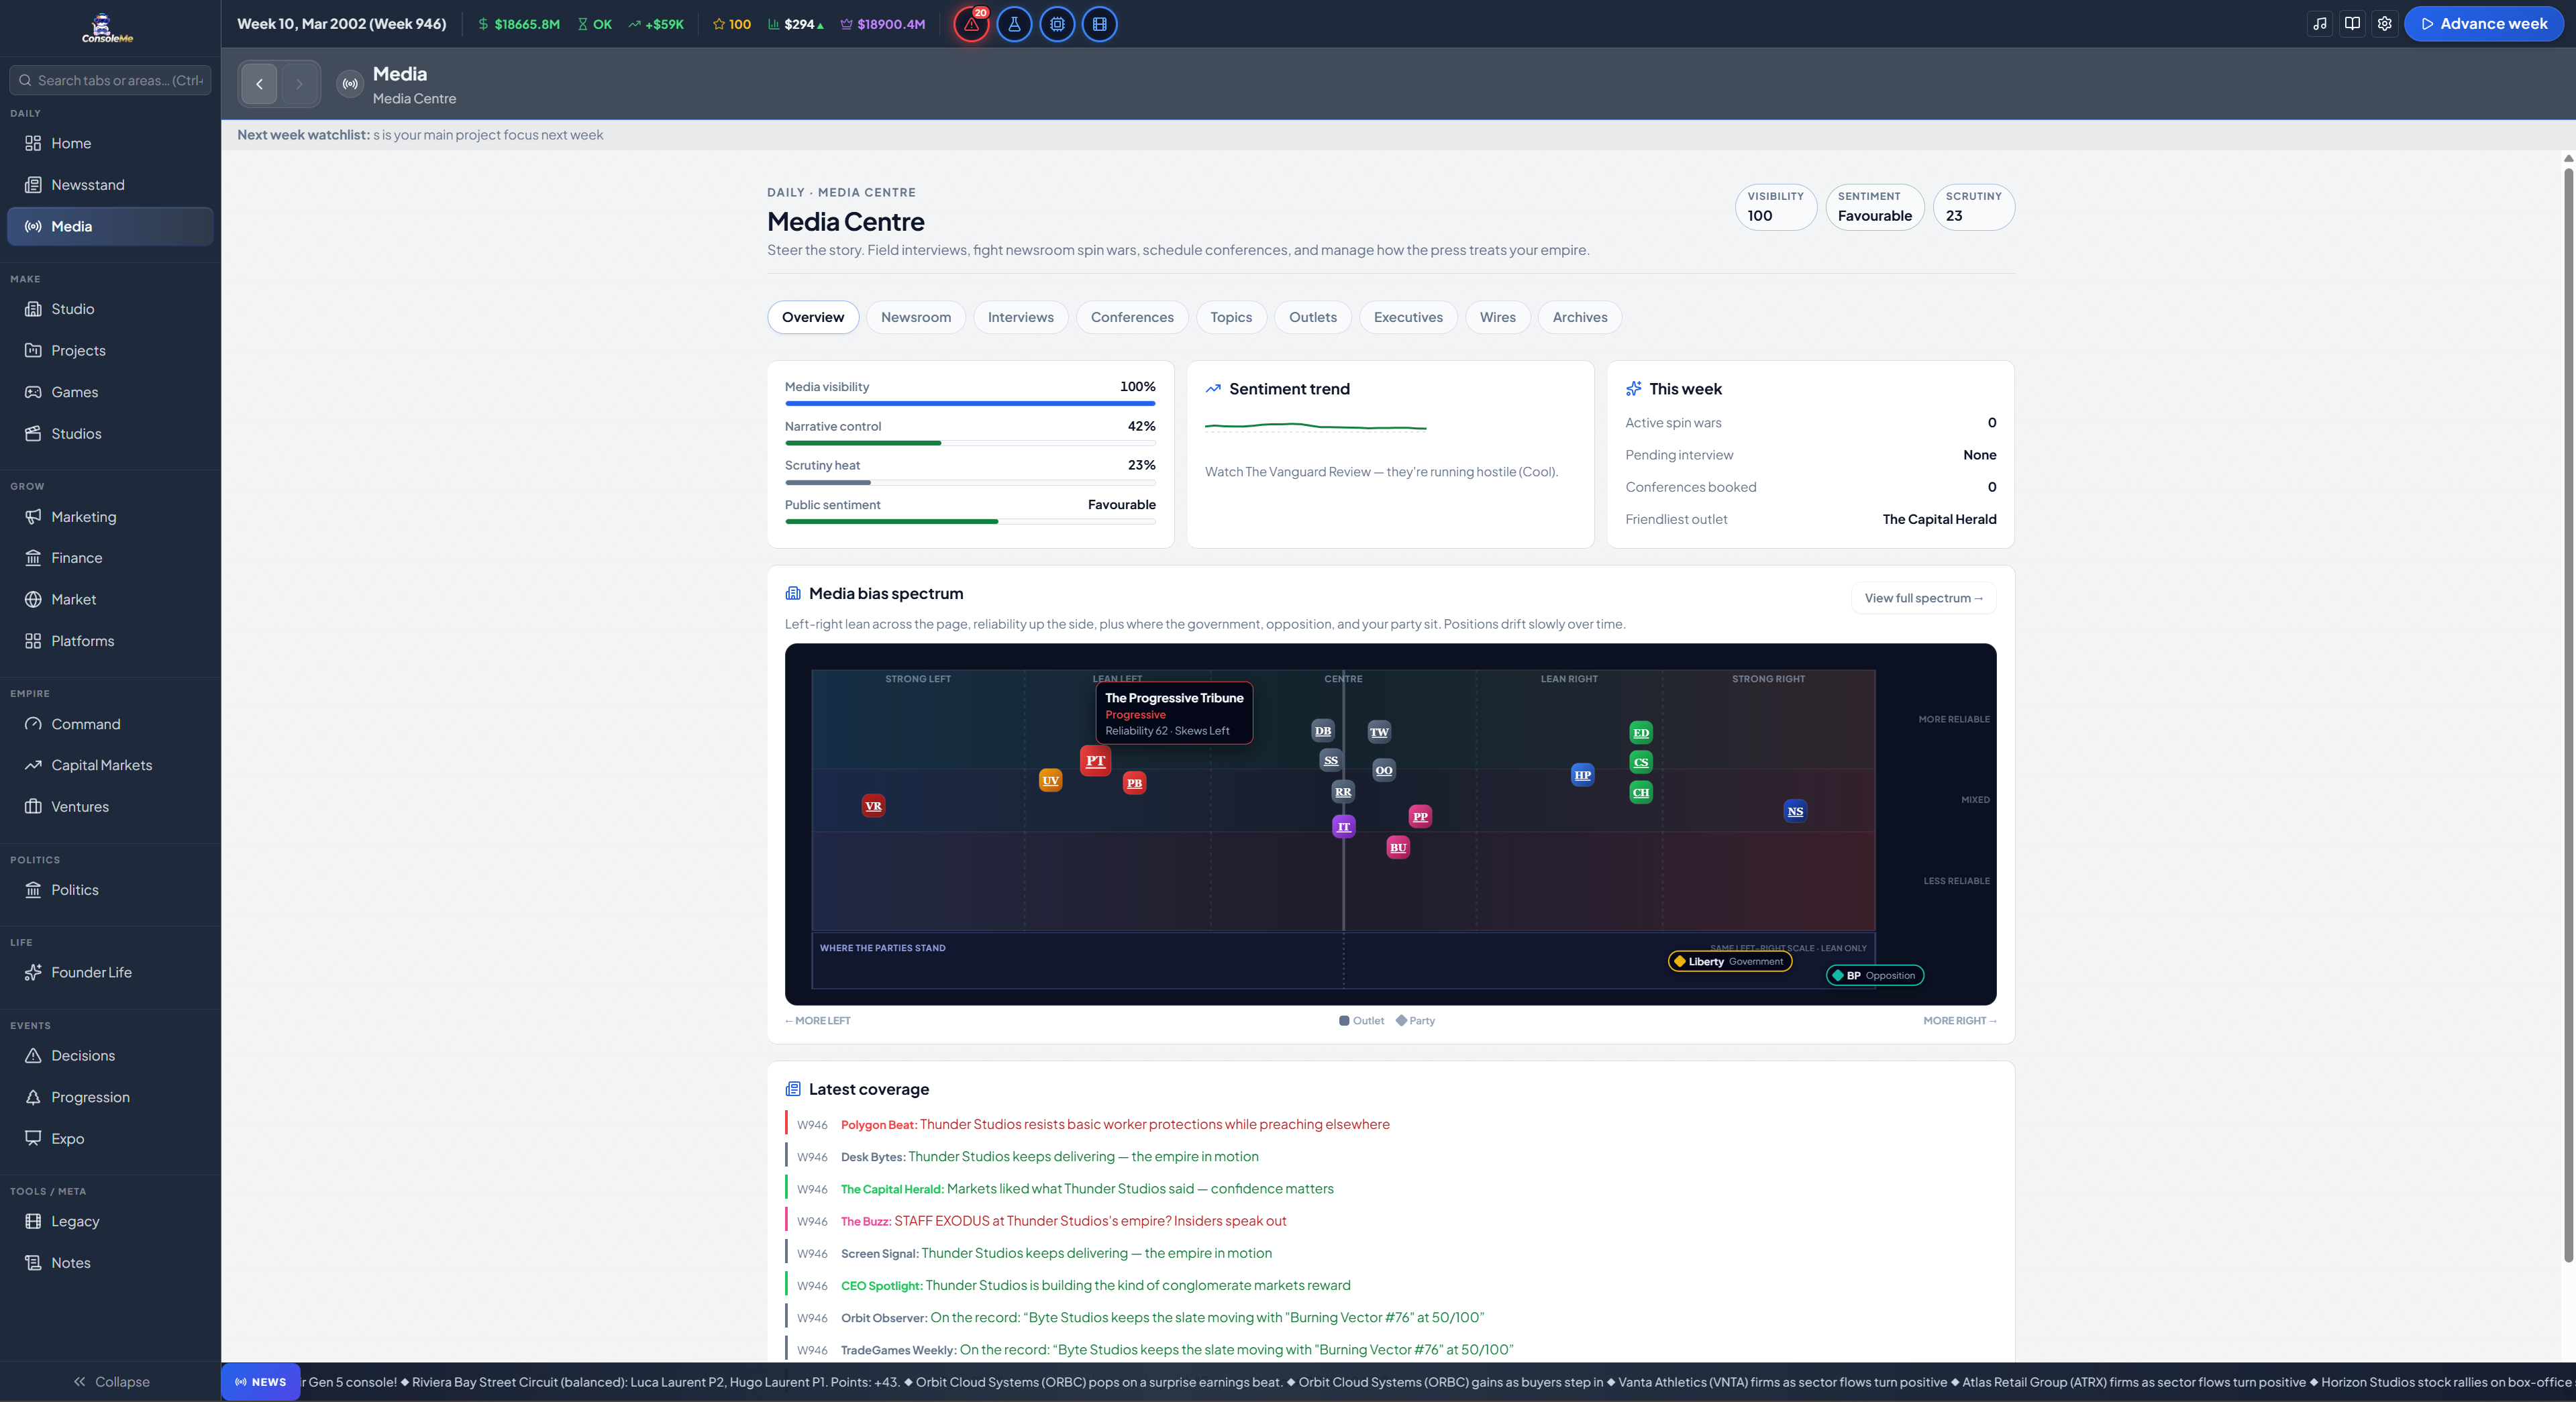Open the red alerts warning icon
The height and width of the screenshot is (1402, 2576).
[x=971, y=24]
